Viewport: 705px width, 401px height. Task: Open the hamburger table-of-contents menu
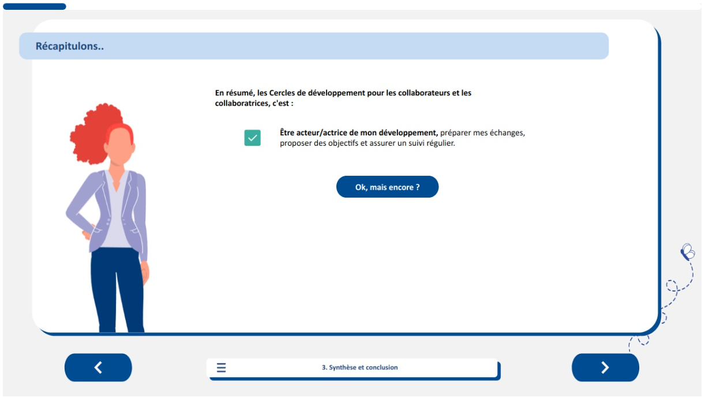click(222, 368)
